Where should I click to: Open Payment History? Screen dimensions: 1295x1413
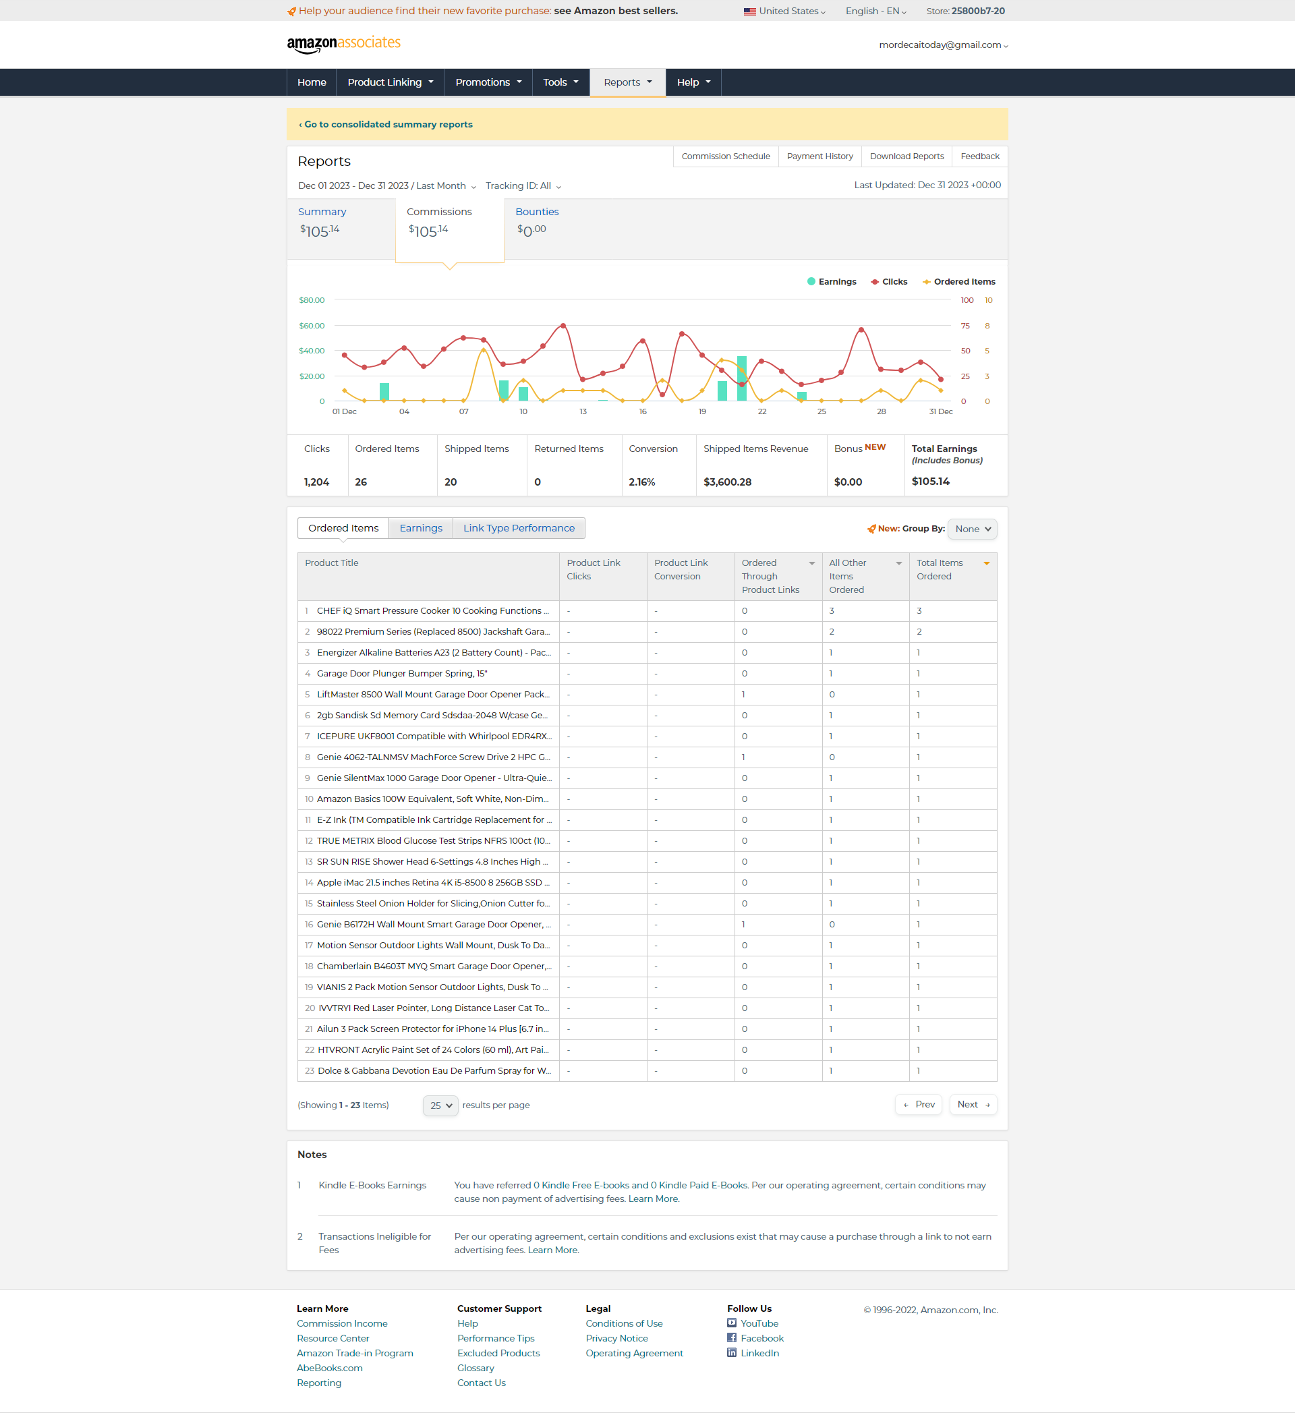click(x=819, y=156)
